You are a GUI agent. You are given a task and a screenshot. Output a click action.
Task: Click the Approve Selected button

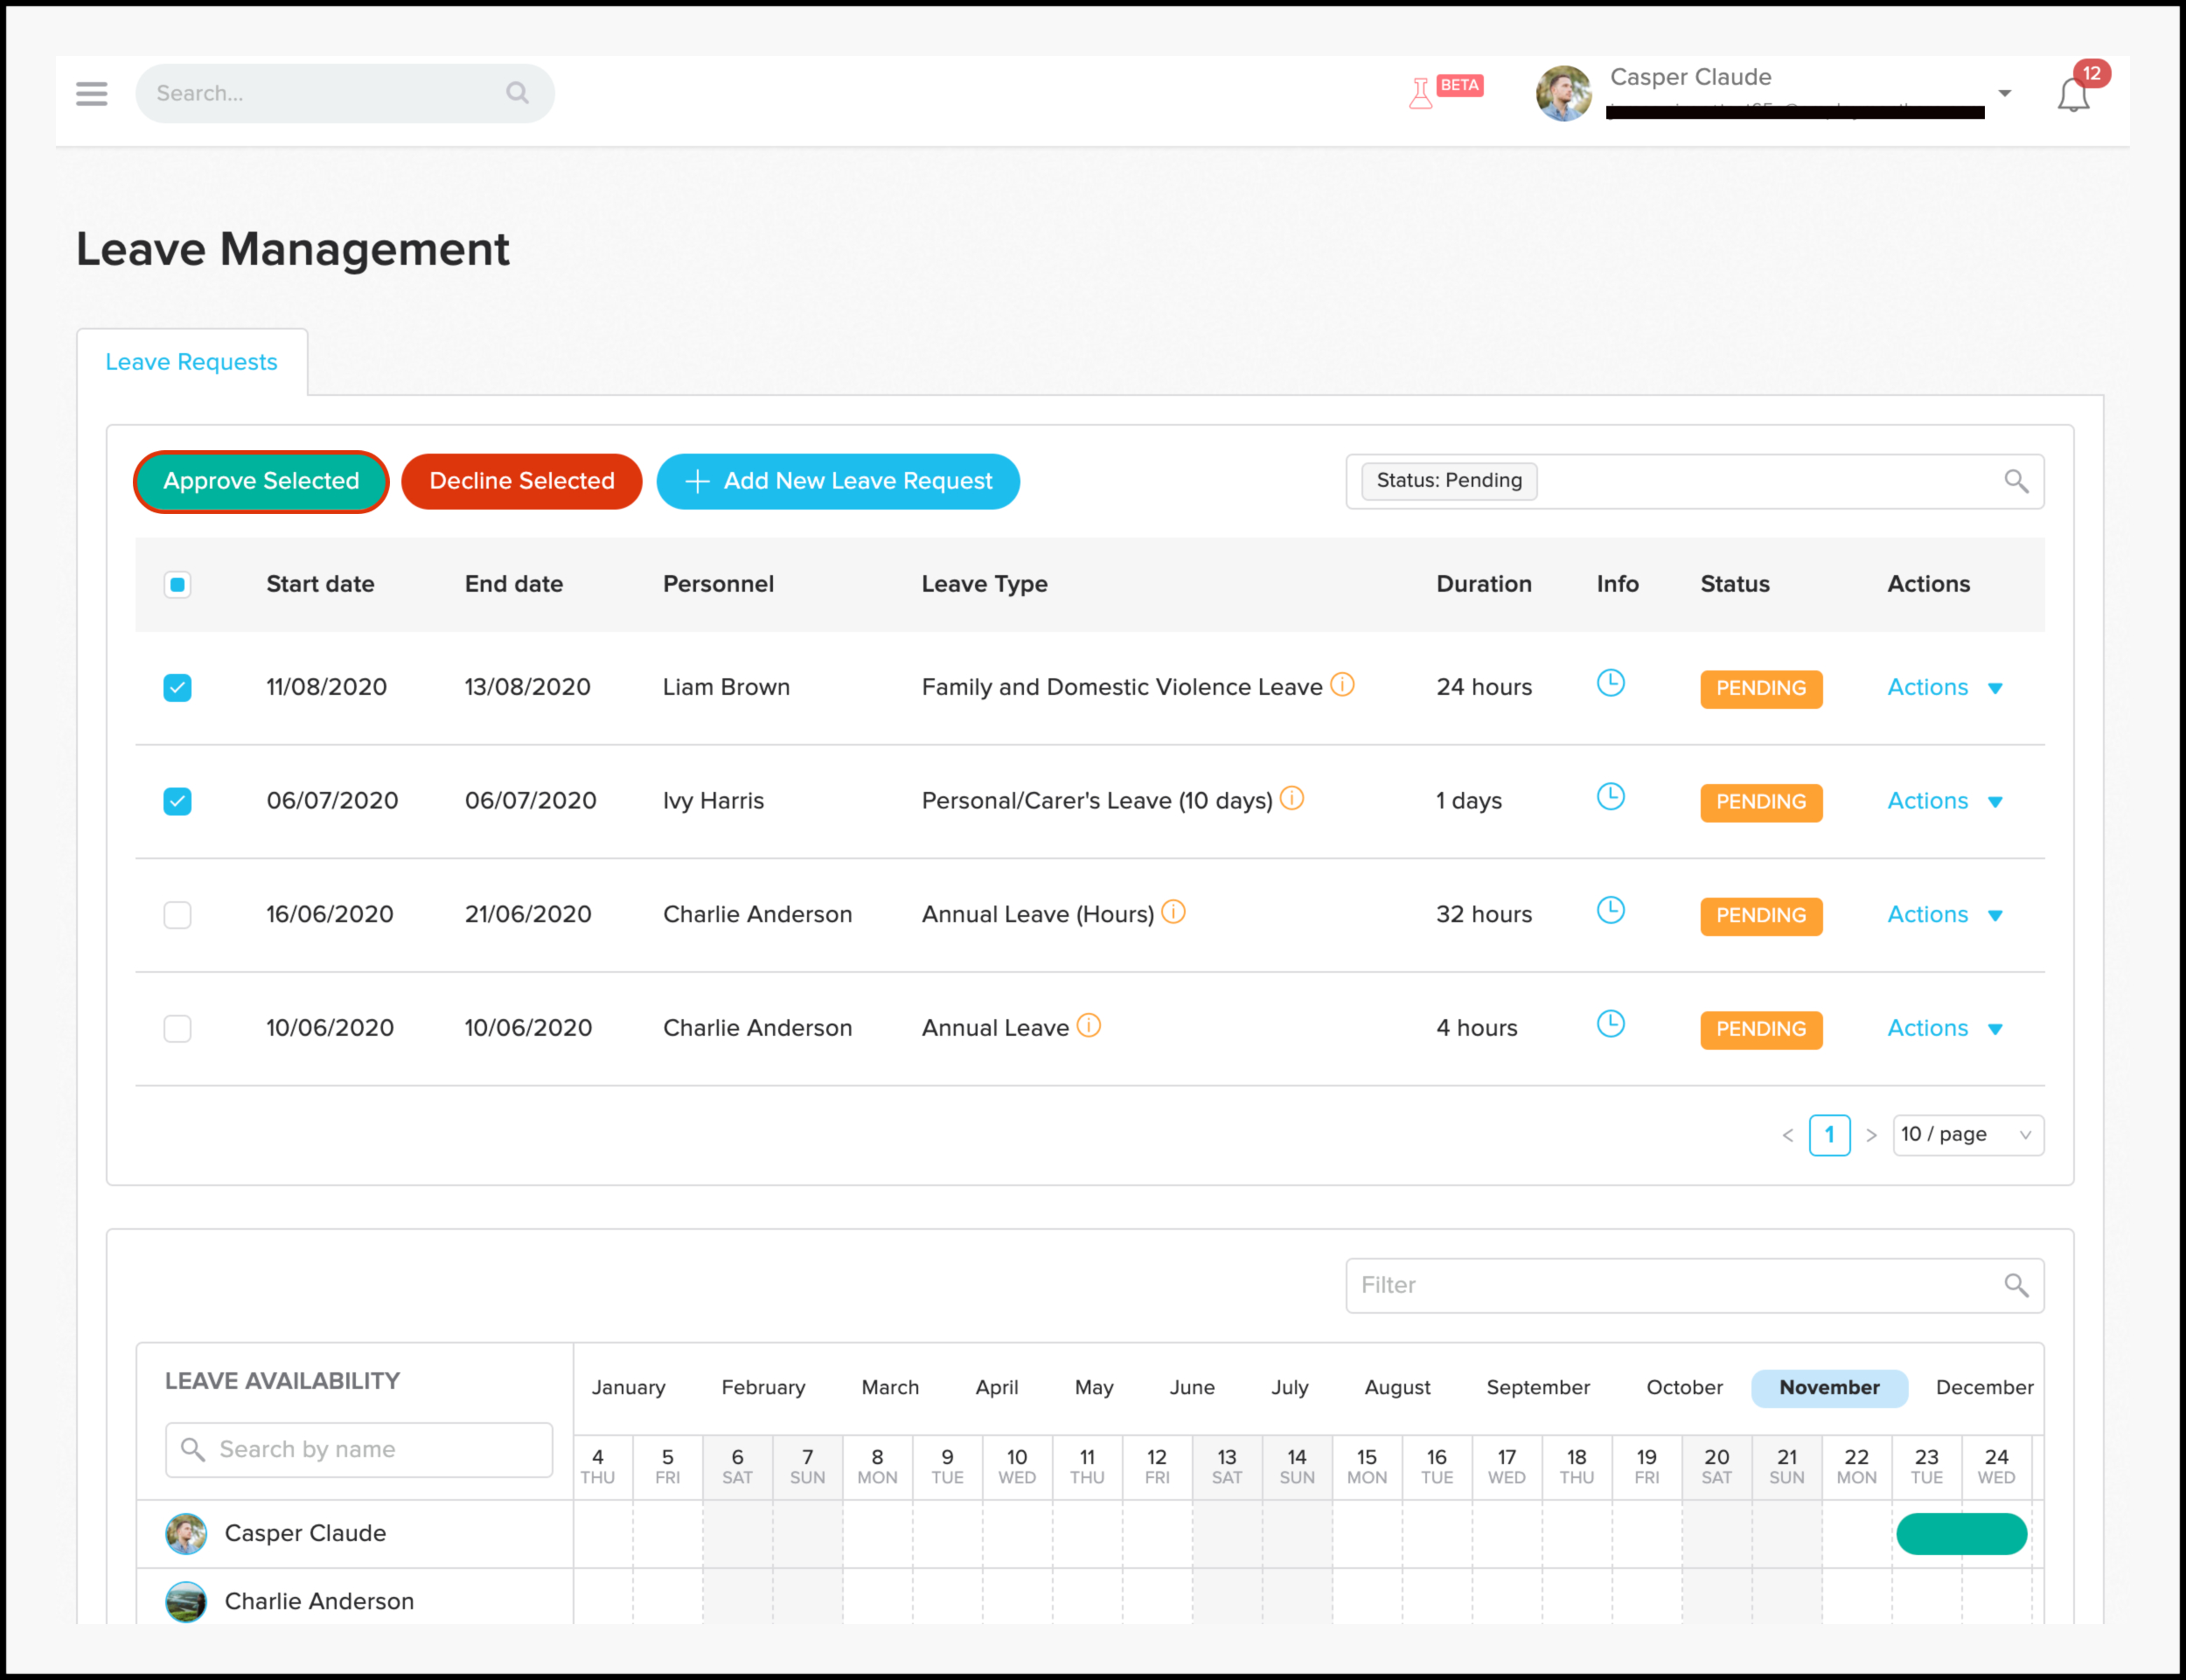pos(261,481)
